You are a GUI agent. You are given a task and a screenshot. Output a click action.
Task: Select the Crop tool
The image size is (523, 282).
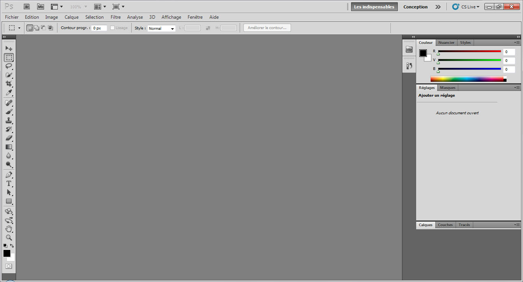click(x=8, y=84)
